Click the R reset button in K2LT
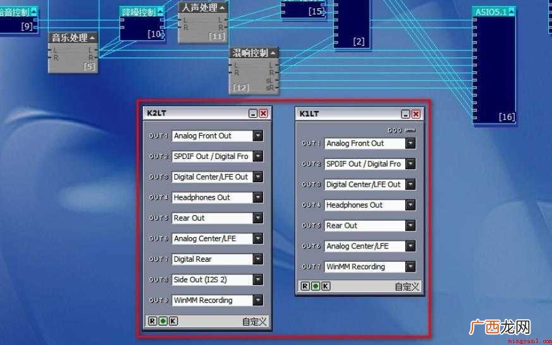552x345 pixels. click(x=152, y=321)
